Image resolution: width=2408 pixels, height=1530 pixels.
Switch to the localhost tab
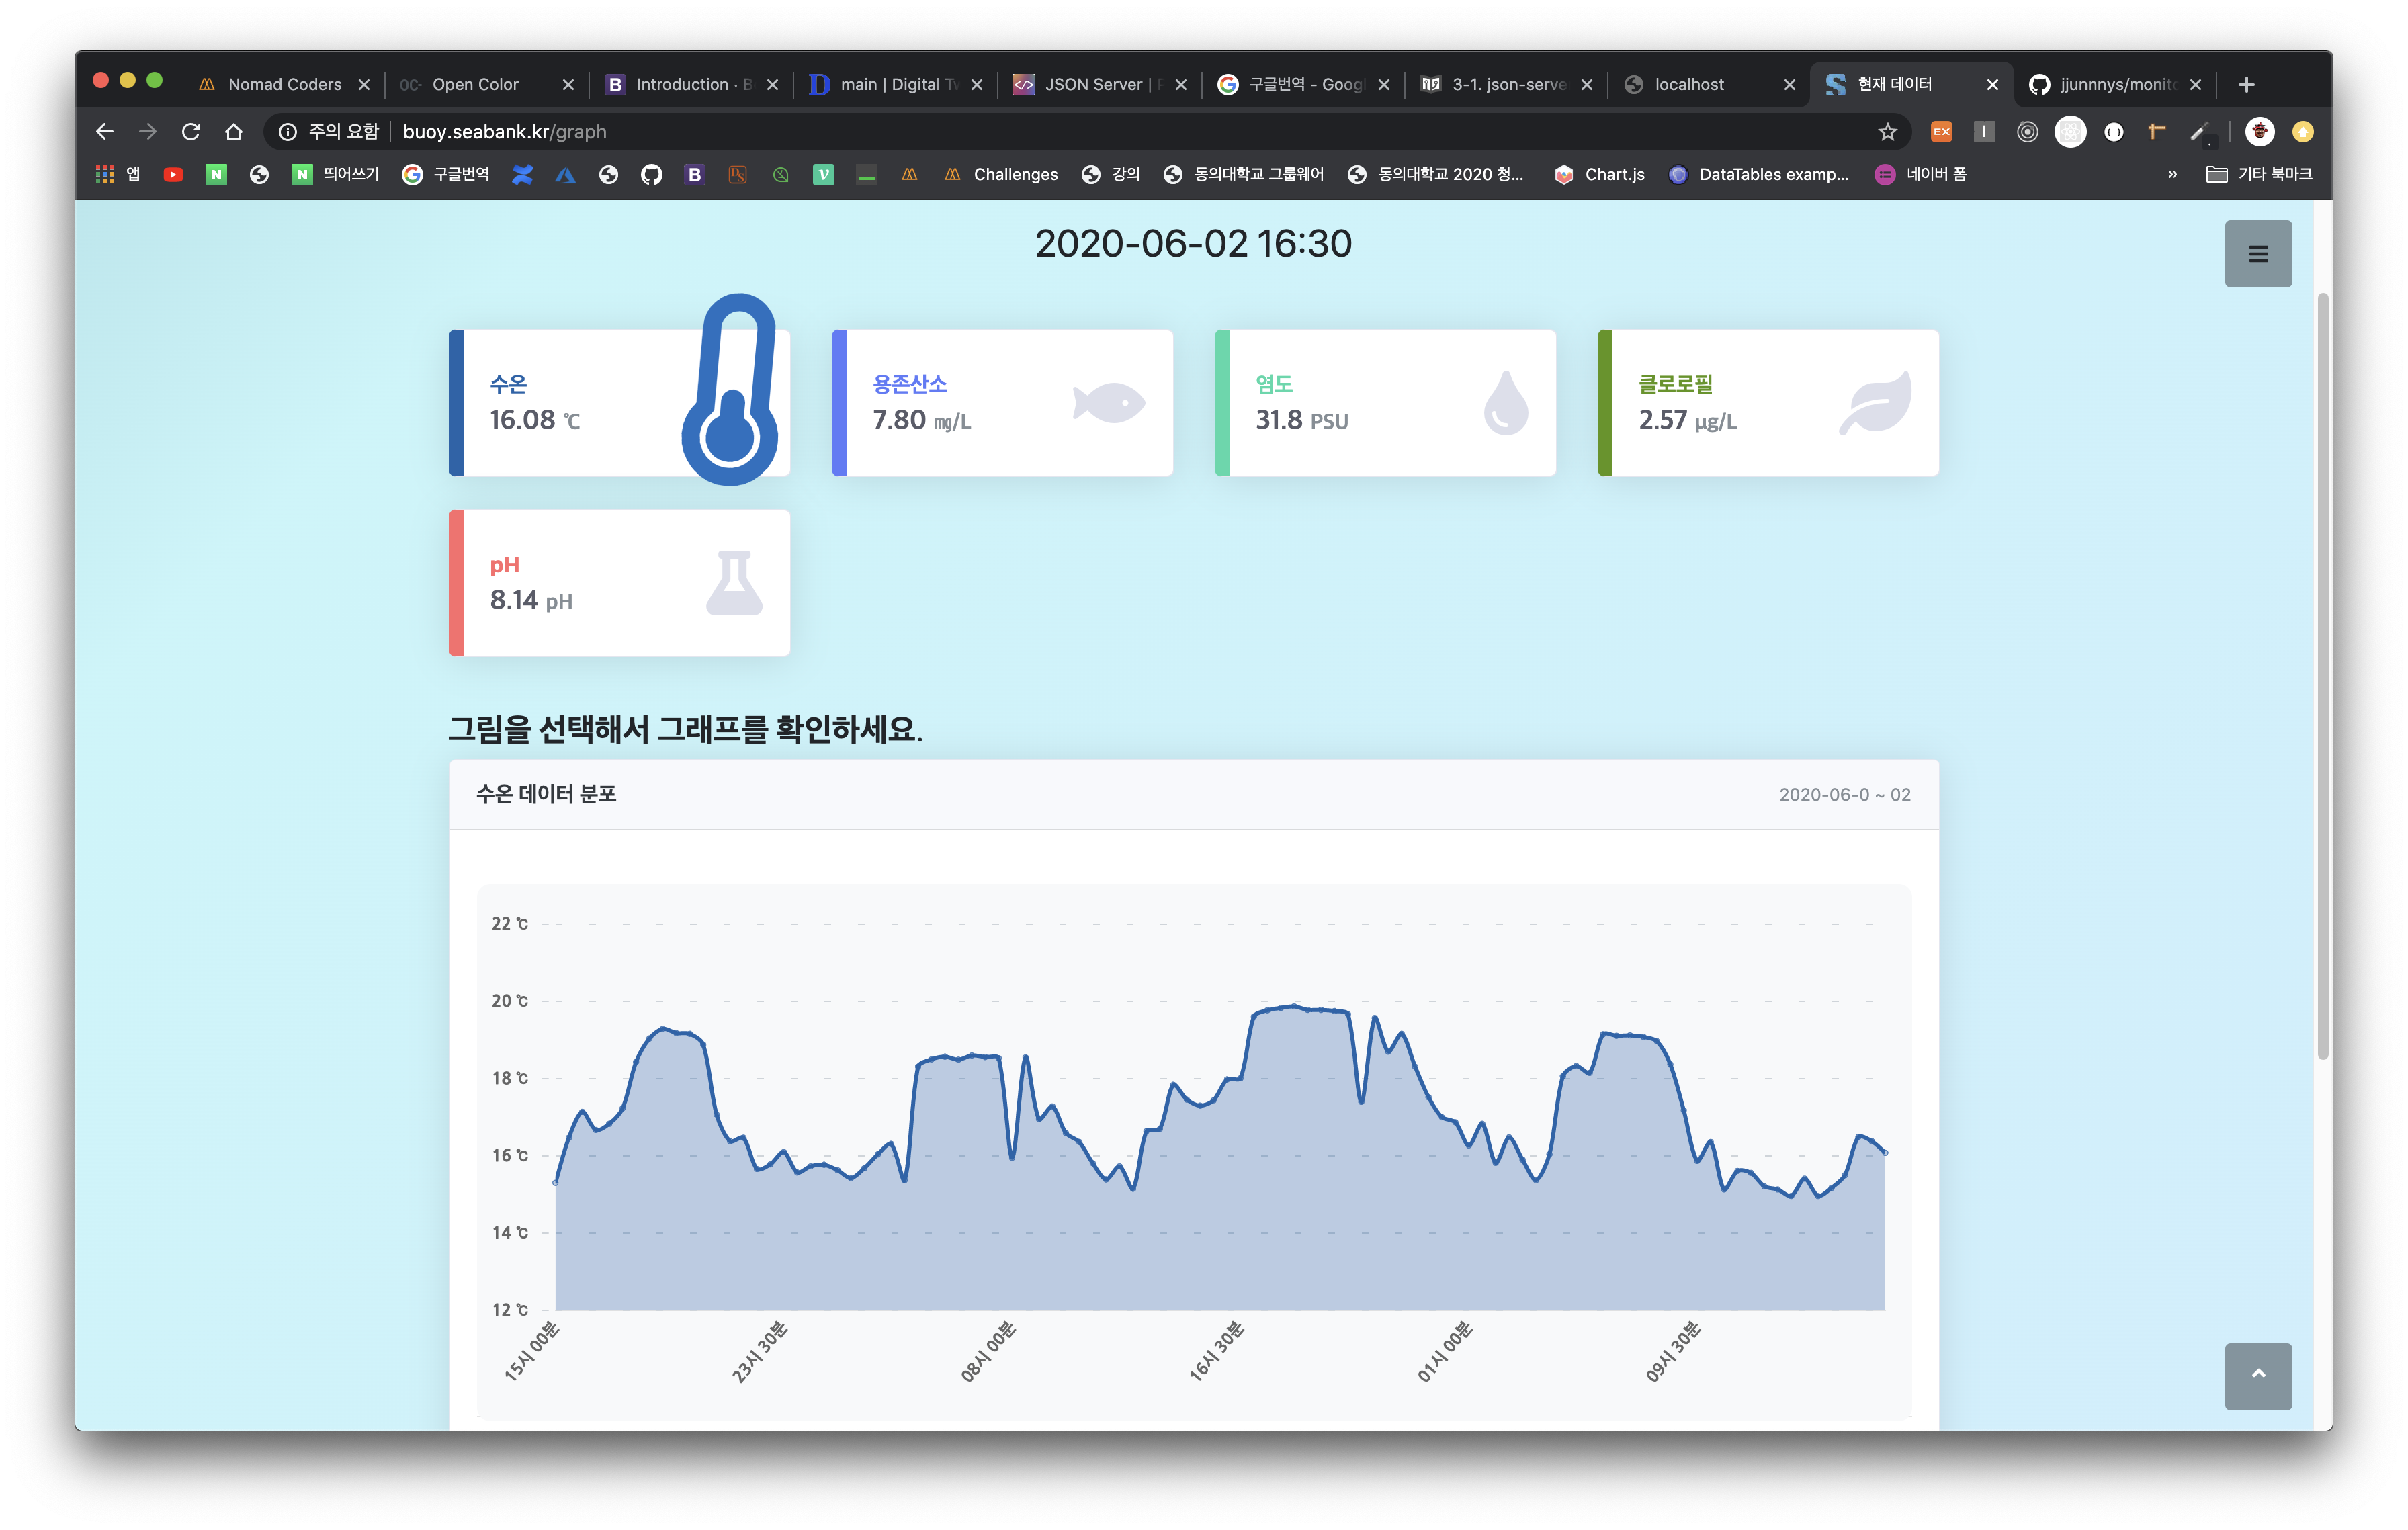point(1690,84)
